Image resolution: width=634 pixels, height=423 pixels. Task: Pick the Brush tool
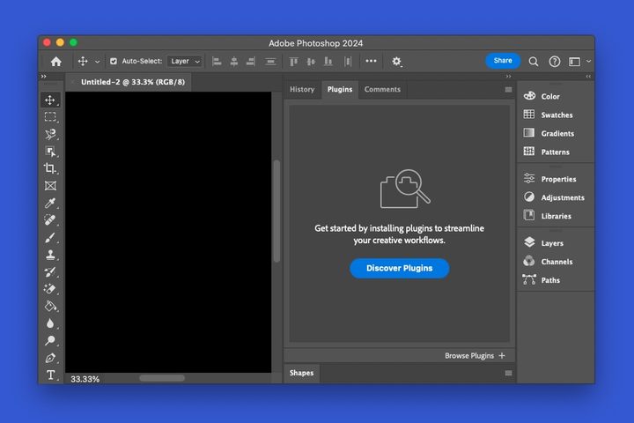coord(50,237)
